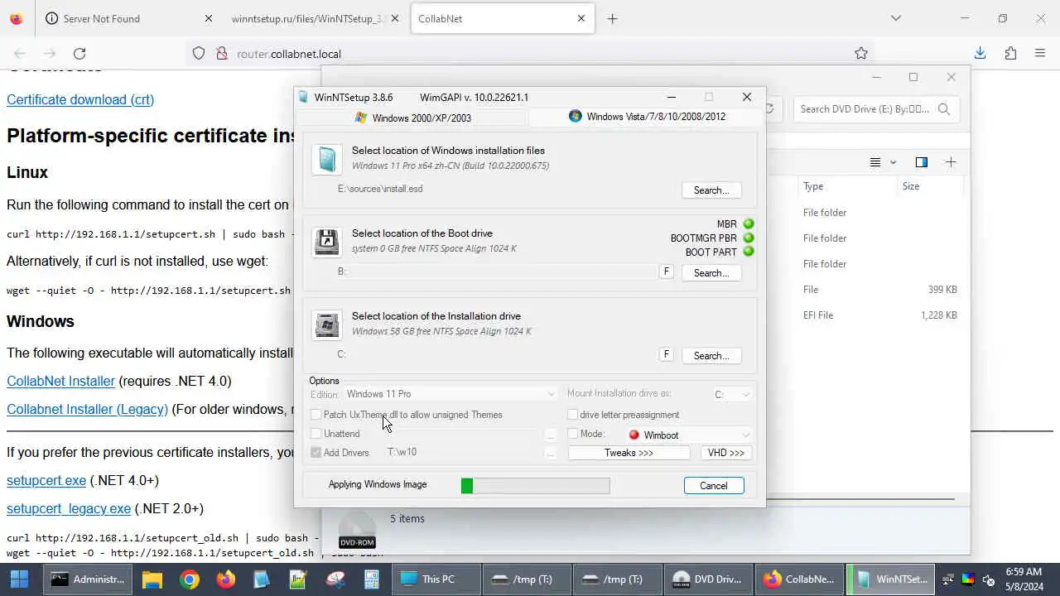The width and height of the screenshot is (1060, 596).
Task: Open the Explorer view layout dropdown arrow
Action: [x=893, y=162]
